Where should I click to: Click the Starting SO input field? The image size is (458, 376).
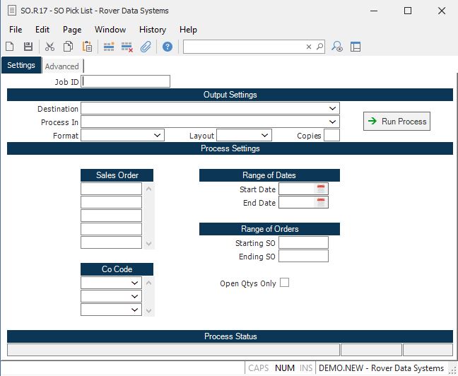303,242
